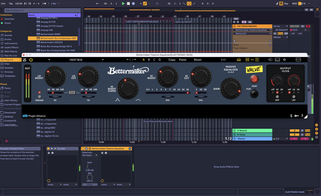Enable MIDI map mode in the top right
Screen dimensions: 321x196
[294, 3]
